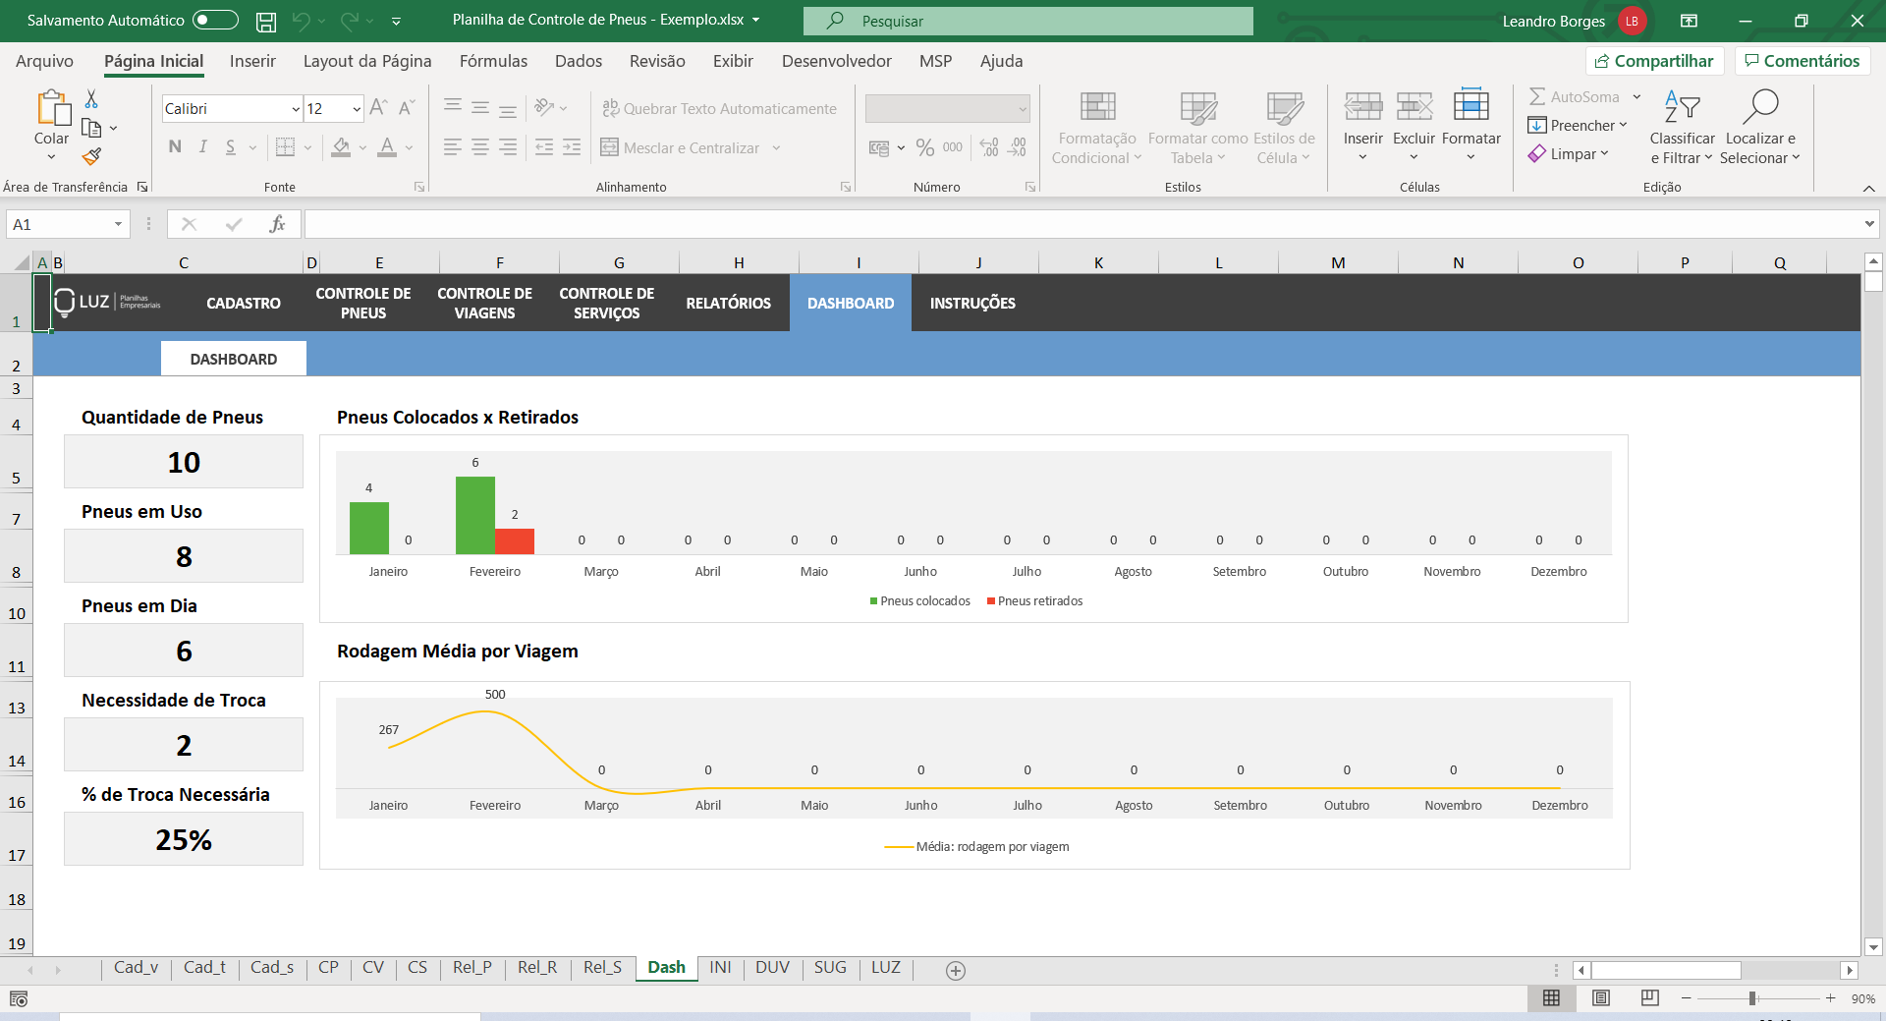1886x1021 pixels.
Task: Open the Exibir ribbon tab
Action: (733, 61)
